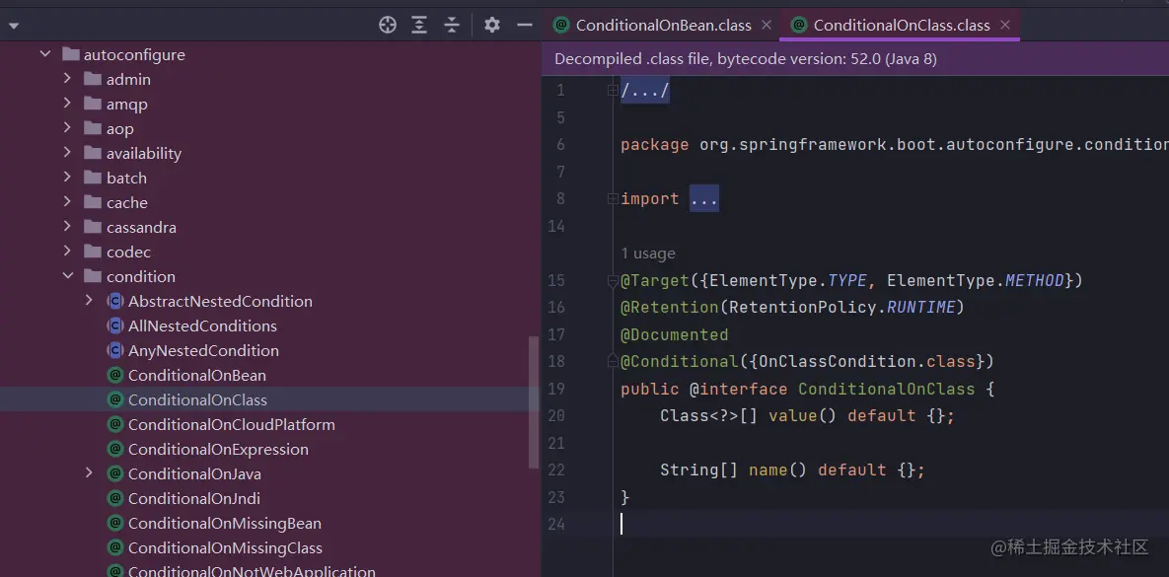Select AllNestedConditions in the tree
1169x577 pixels.
pos(203,325)
